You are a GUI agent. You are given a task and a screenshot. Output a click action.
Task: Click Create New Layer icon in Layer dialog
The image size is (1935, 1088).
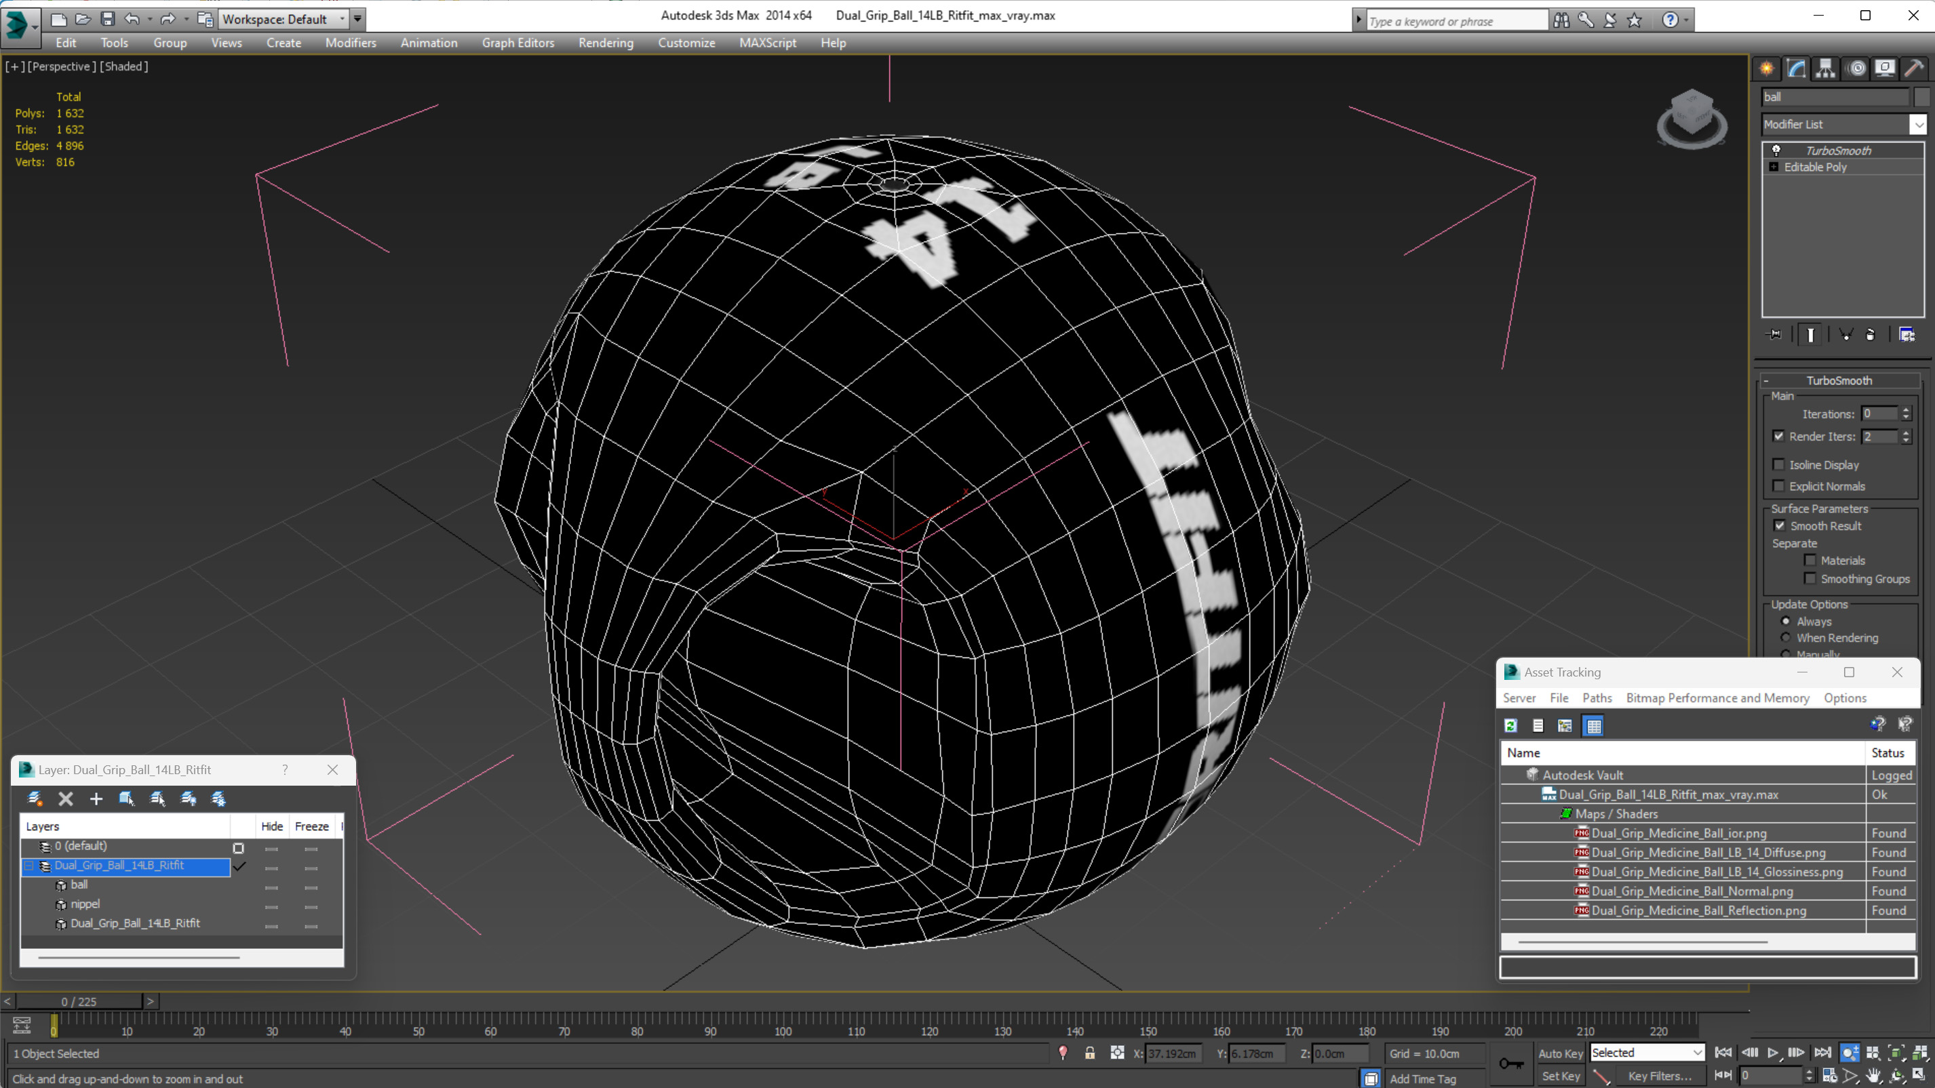click(x=35, y=798)
